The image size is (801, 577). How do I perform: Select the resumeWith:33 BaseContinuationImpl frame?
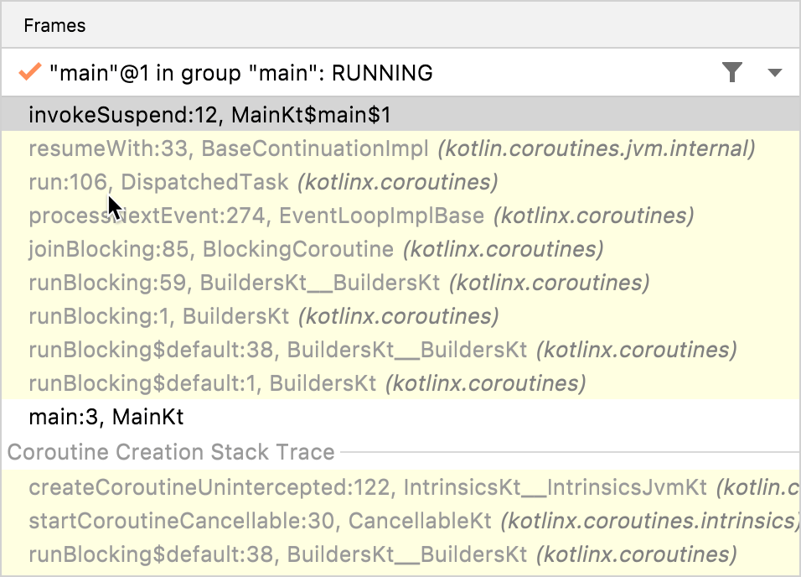[251, 148]
